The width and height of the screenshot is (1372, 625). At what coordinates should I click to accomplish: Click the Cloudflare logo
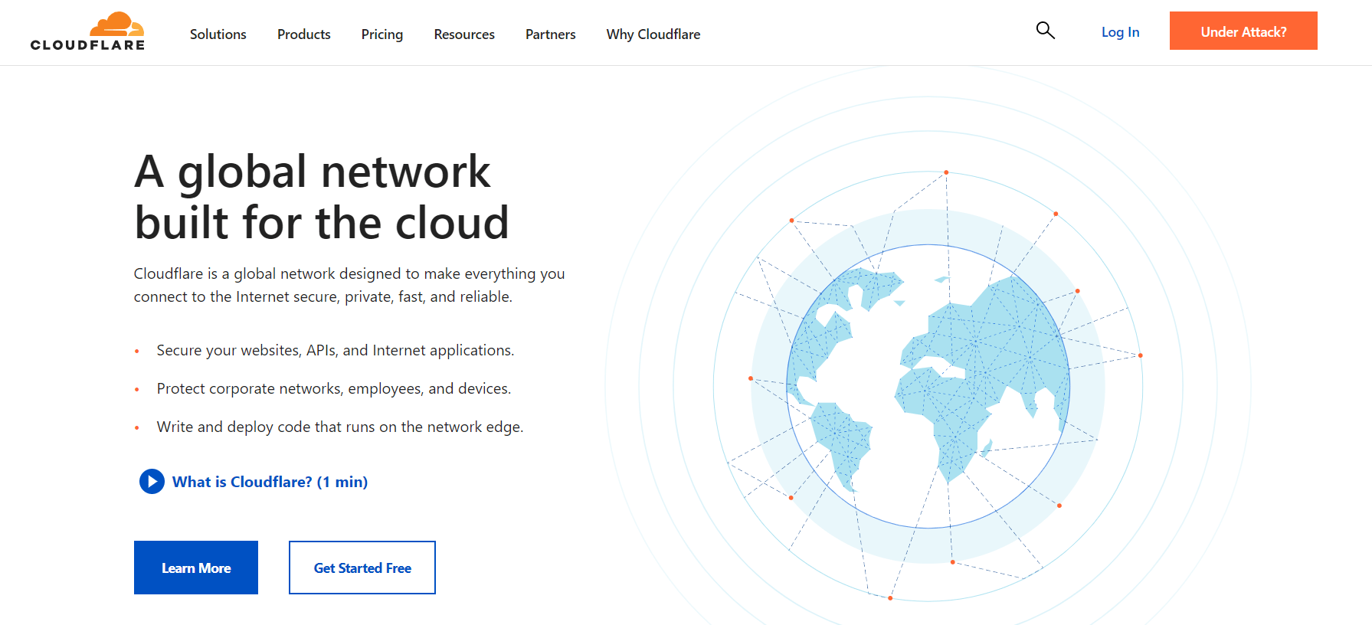point(87,32)
